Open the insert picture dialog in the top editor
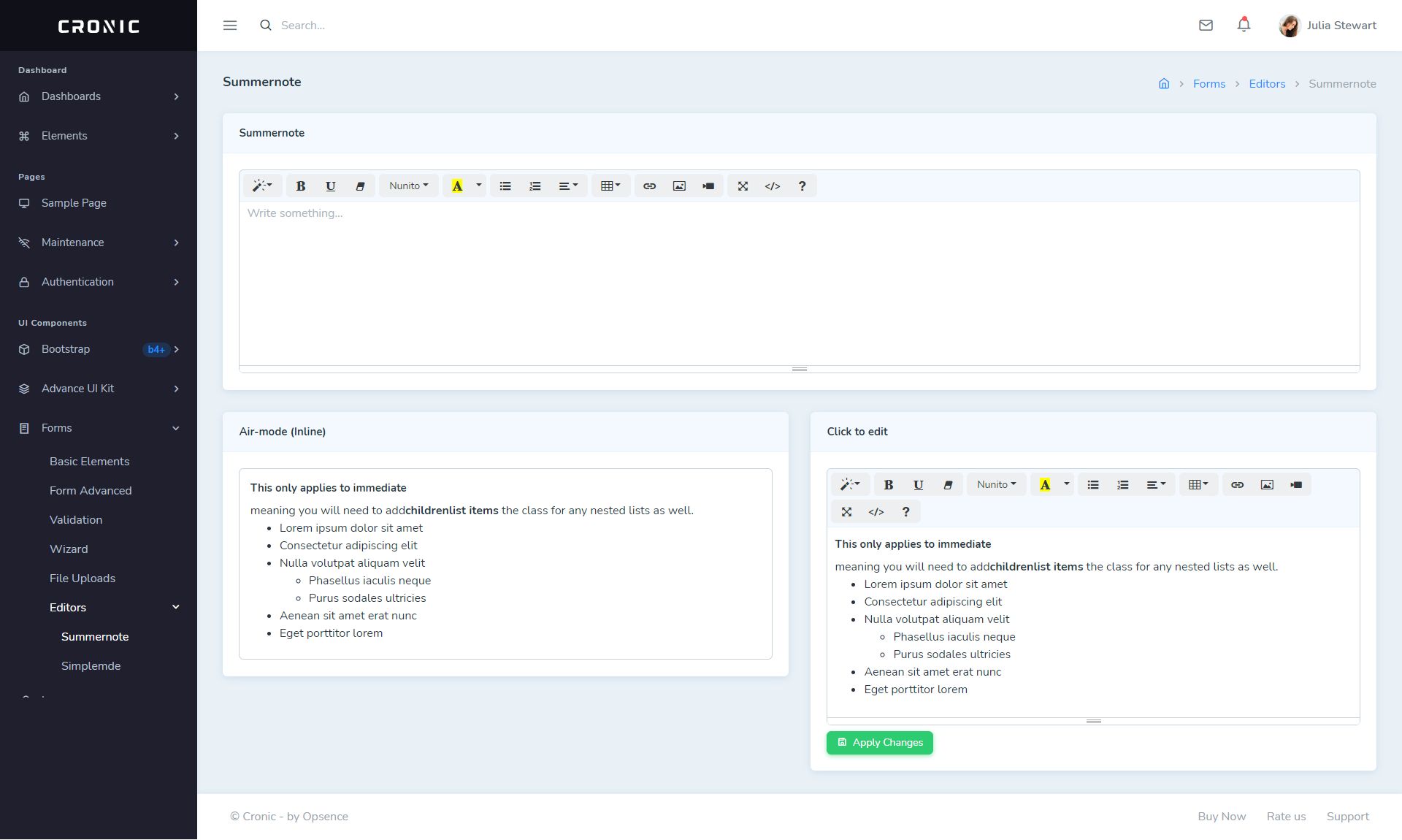This screenshot has height=840, width=1402. 679,186
